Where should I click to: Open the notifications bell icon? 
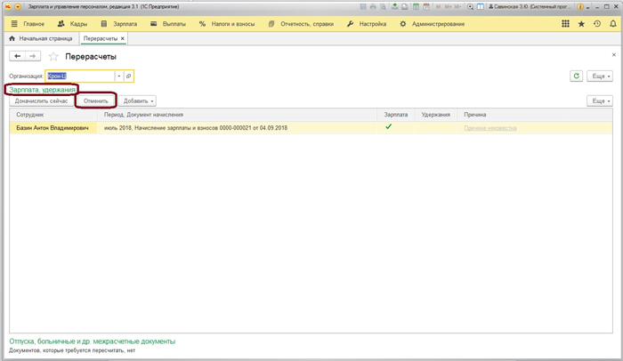tap(612, 24)
